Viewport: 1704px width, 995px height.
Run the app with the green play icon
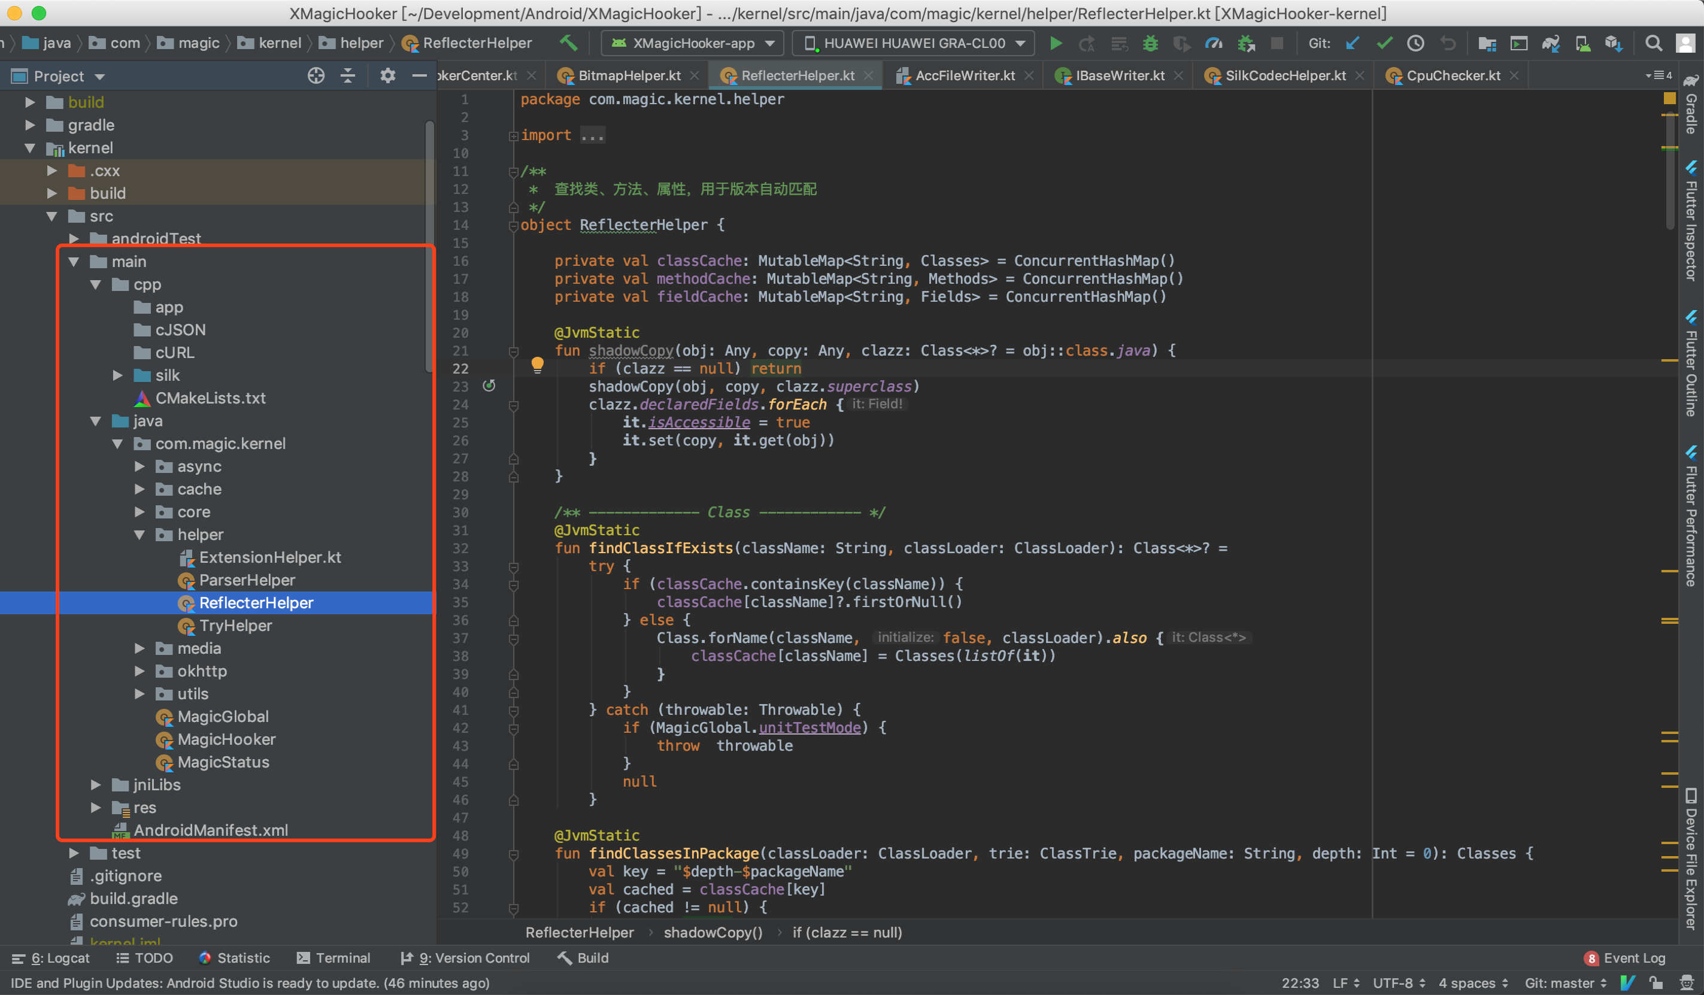point(1056,43)
